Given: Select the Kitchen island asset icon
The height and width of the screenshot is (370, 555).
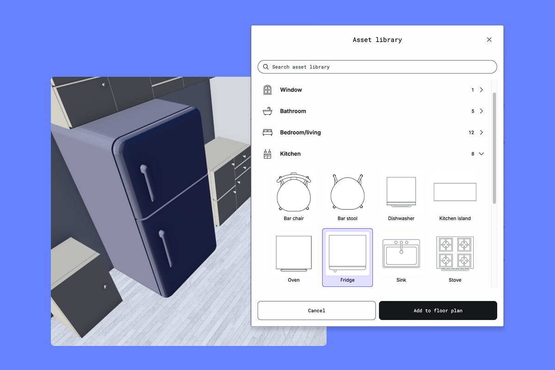Looking at the screenshot, I should click(x=455, y=192).
